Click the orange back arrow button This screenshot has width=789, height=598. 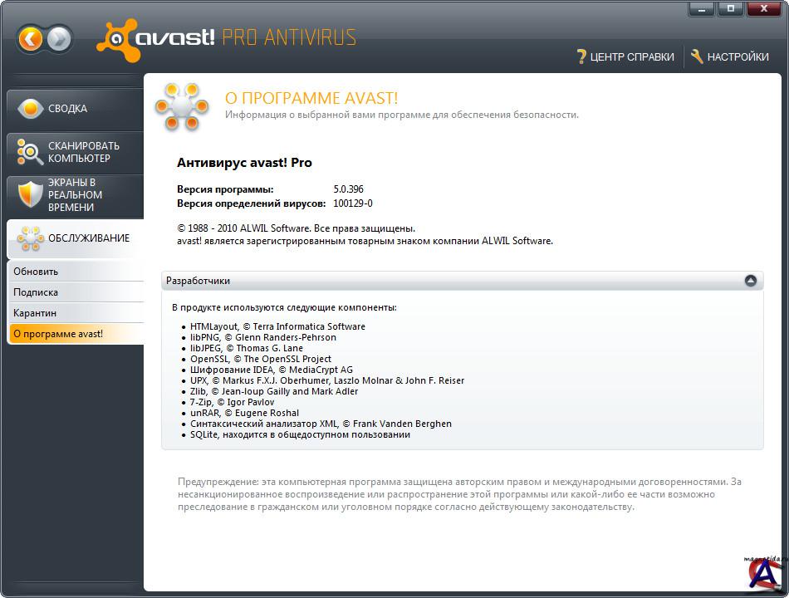[x=31, y=39]
